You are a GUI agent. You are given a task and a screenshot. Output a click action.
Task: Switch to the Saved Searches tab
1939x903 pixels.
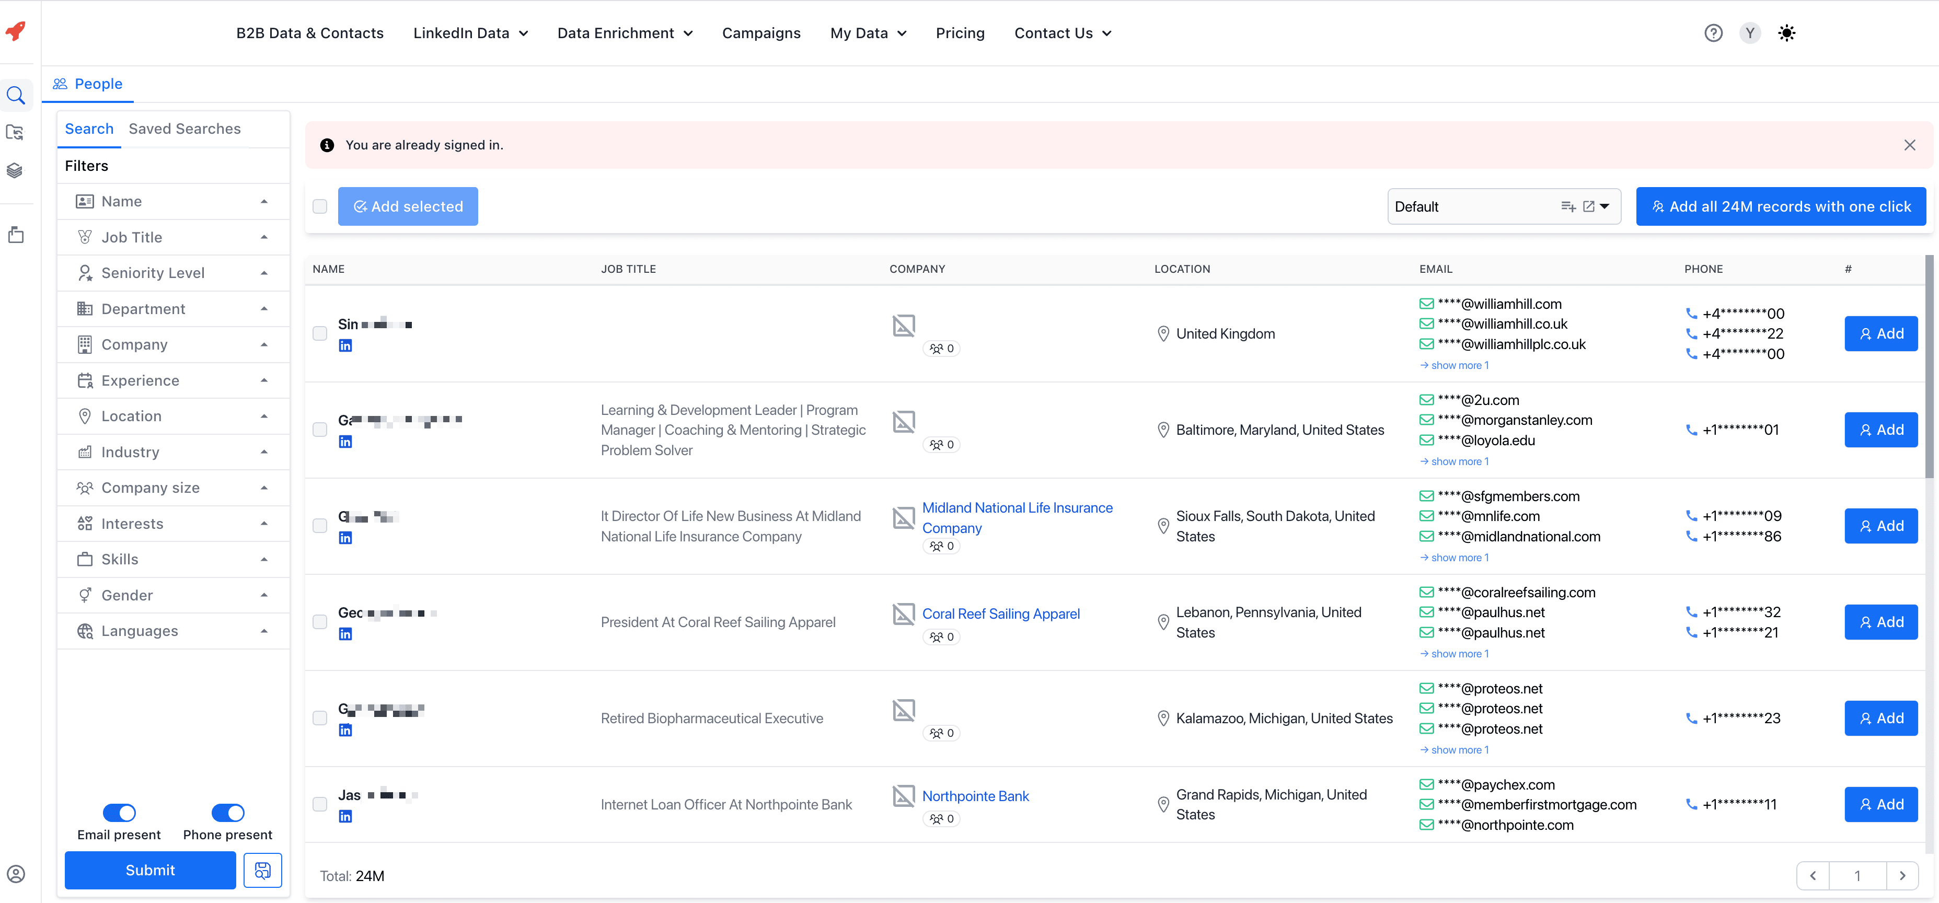pos(184,129)
